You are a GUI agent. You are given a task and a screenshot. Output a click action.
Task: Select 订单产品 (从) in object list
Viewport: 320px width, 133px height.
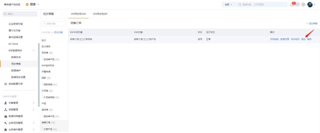[x=50, y=129]
